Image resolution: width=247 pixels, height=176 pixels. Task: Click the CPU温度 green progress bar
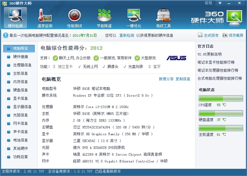point(221,98)
